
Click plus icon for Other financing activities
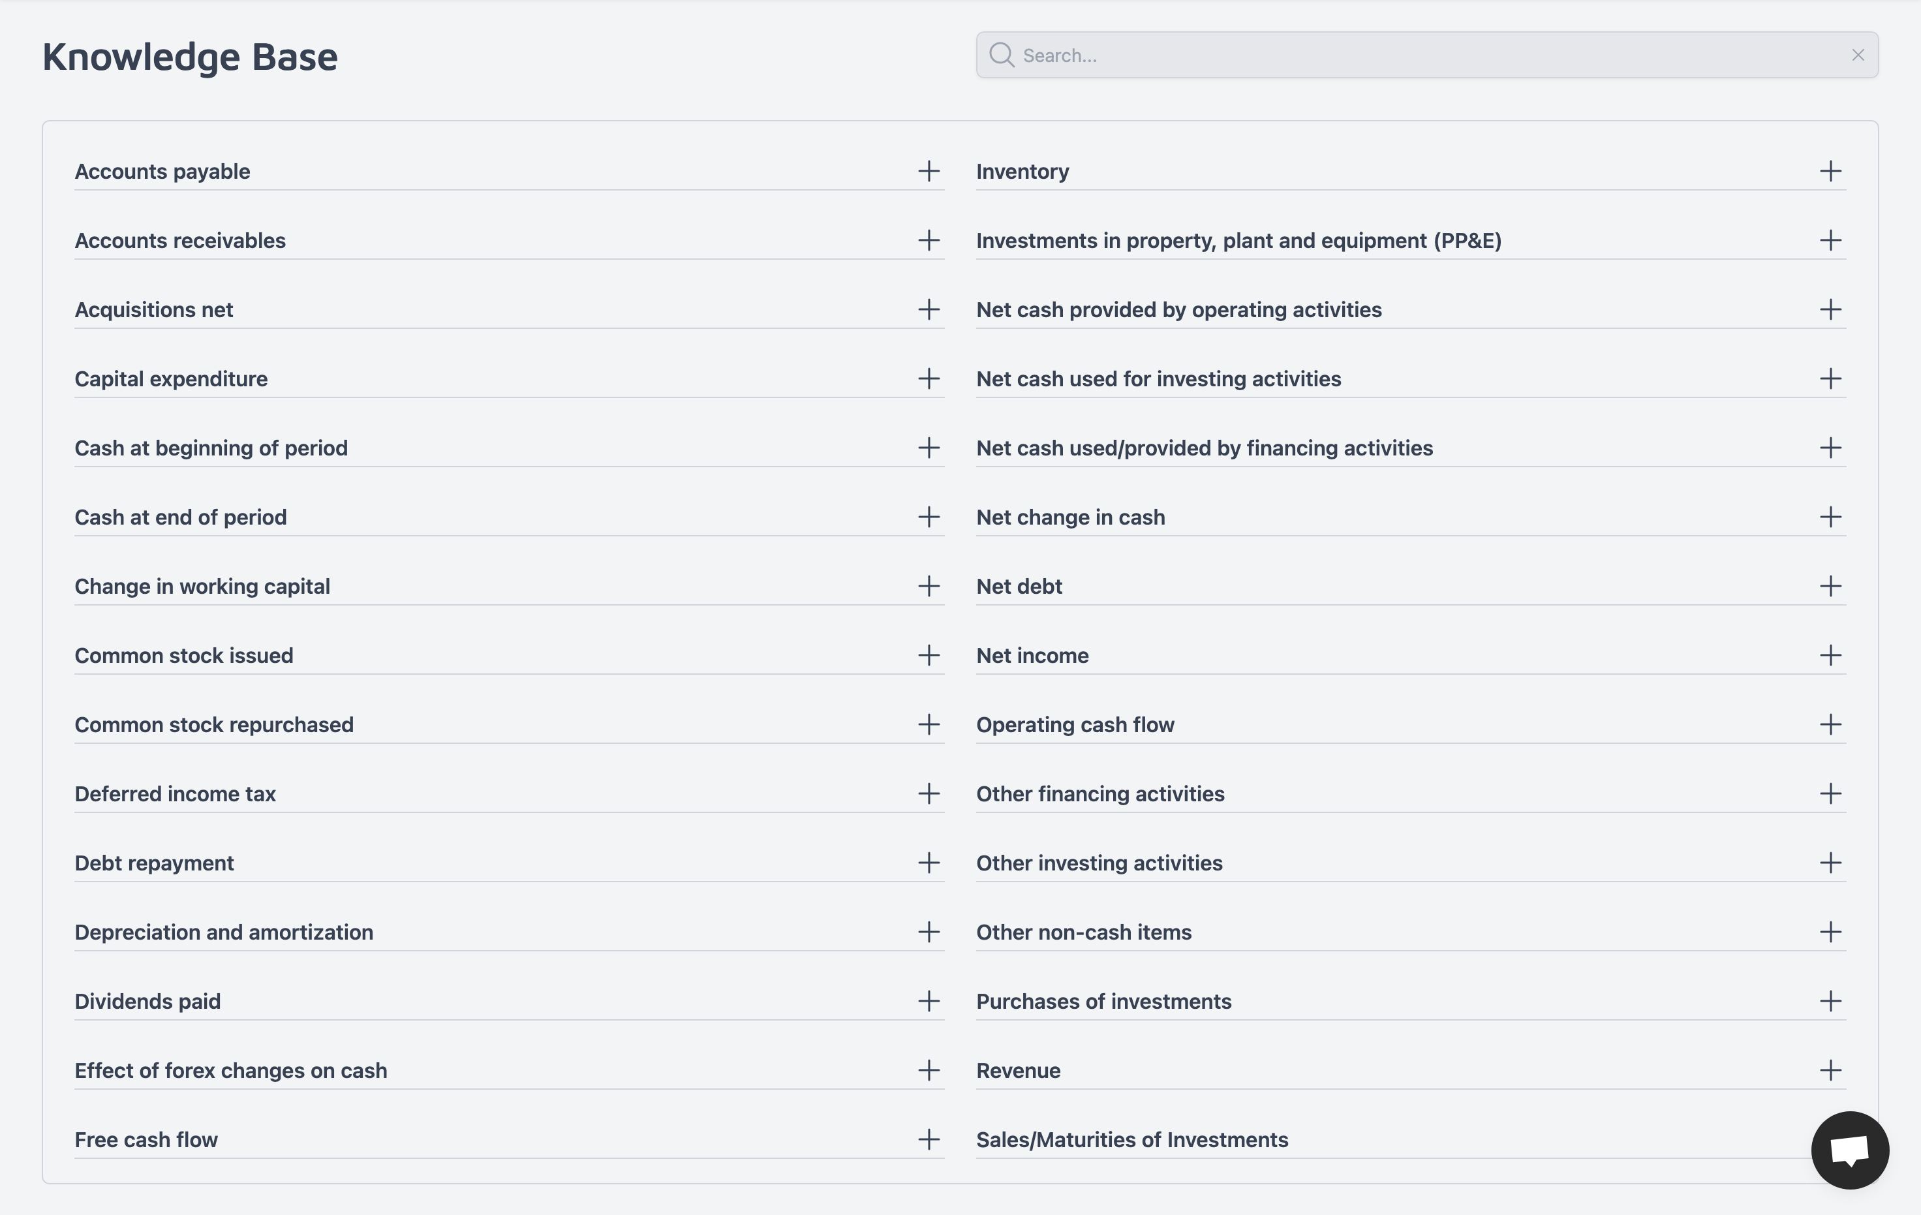1831,793
